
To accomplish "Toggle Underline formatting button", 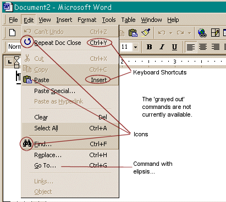I will tap(174, 47).
